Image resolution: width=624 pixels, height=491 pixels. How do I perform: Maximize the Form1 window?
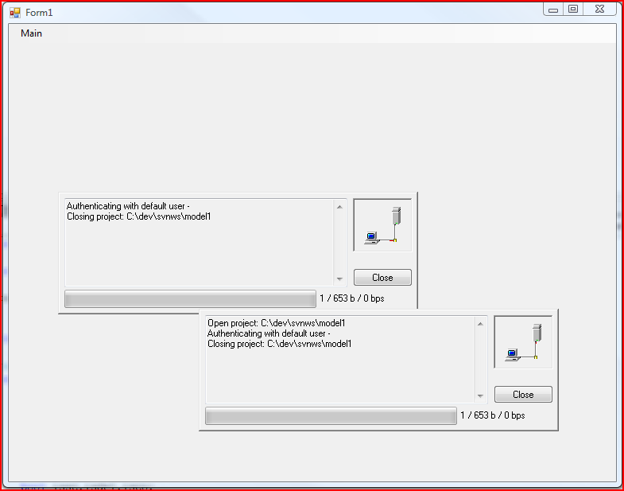point(572,9)
